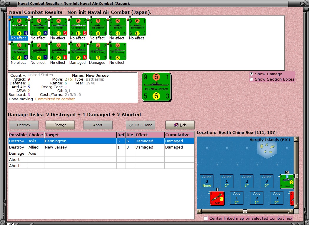Click the red G4M3 bomber counter on map

tap(217, 198)
